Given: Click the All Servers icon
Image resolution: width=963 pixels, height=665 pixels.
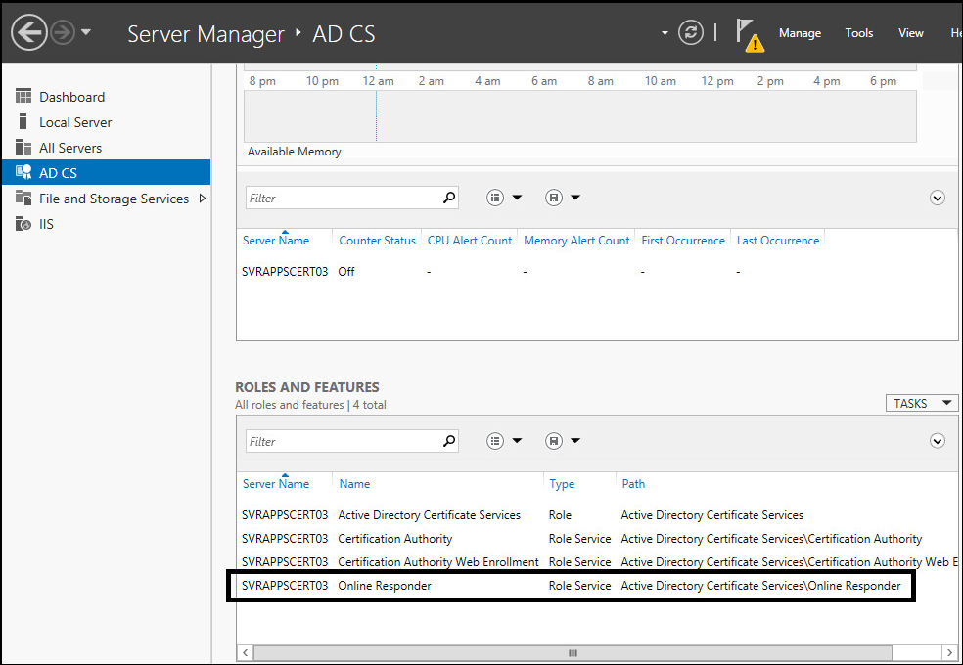Looking at the screenshot, I should [23, 148].
